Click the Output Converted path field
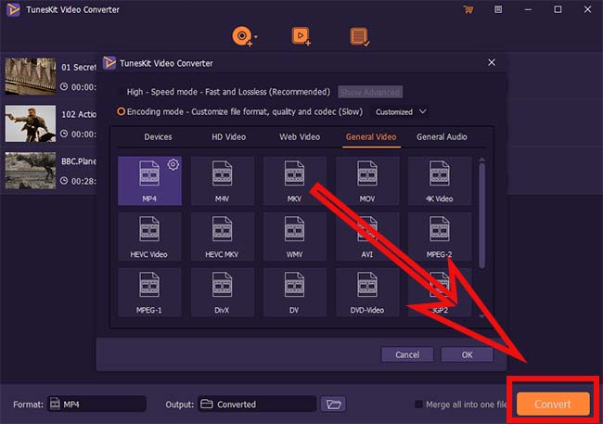Image resolution: width=603 pixels, height=424 pixels. click(x=257, y=405)
